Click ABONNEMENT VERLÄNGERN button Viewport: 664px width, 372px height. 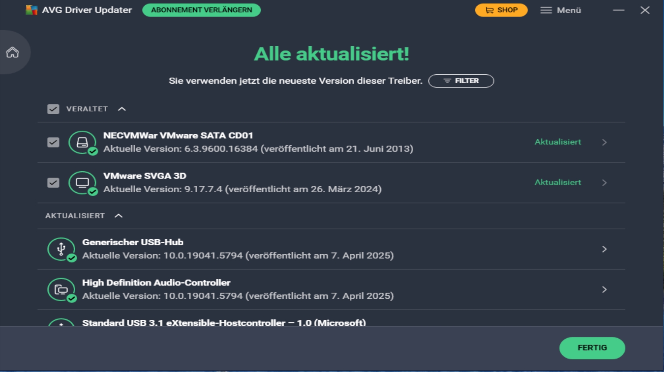point(202,10)
